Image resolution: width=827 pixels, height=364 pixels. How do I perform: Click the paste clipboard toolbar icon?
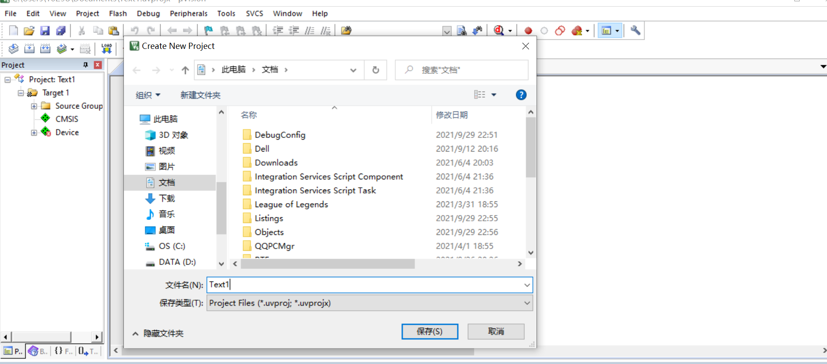pos(114,30)
